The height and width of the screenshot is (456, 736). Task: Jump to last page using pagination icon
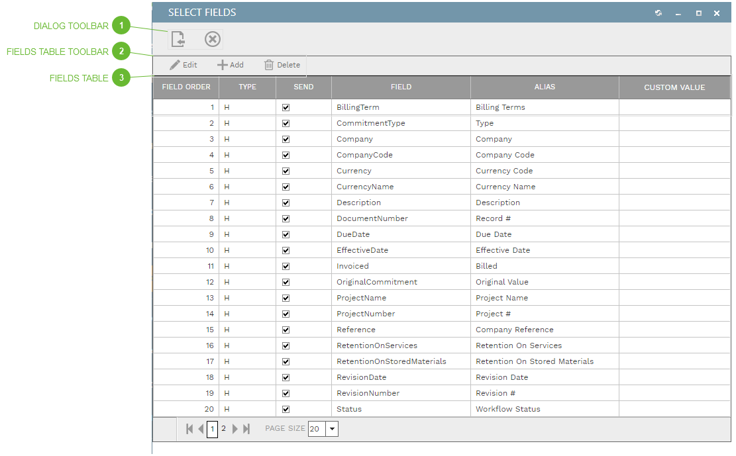click(246, 428)
